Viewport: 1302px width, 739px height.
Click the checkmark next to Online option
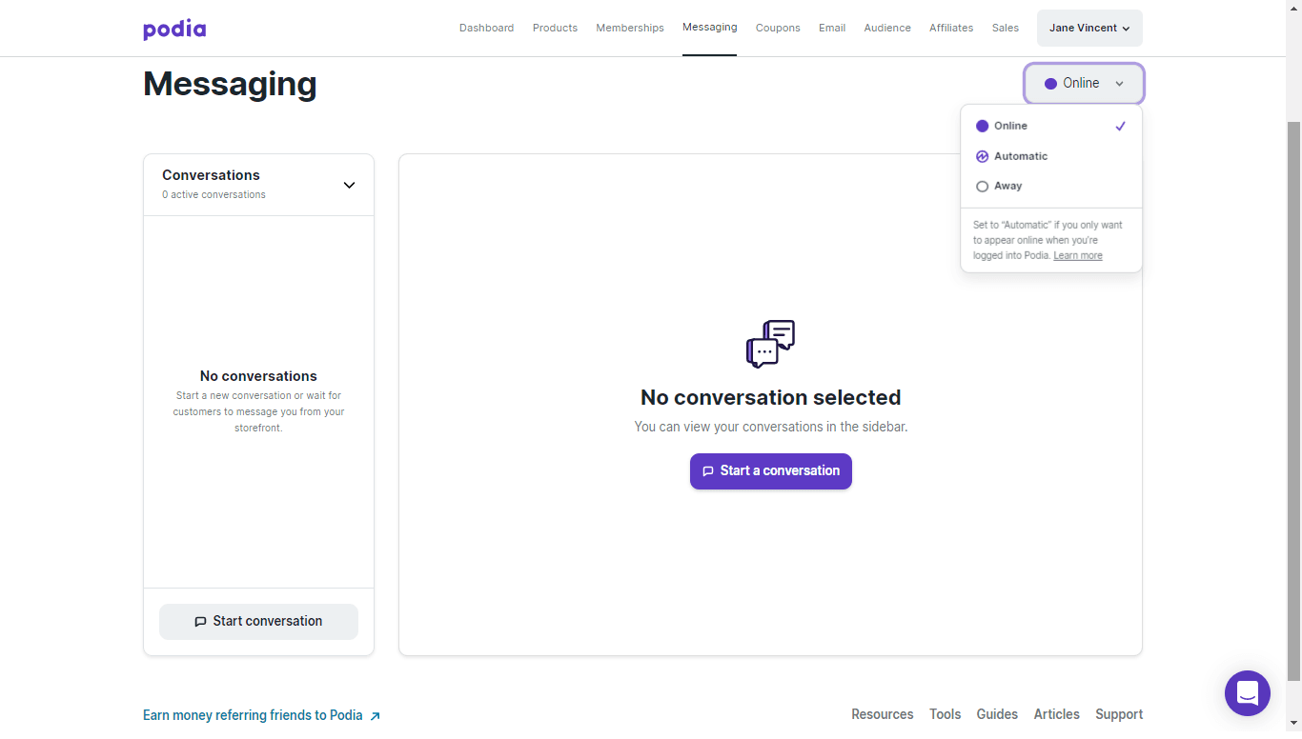pos(1121,126)
